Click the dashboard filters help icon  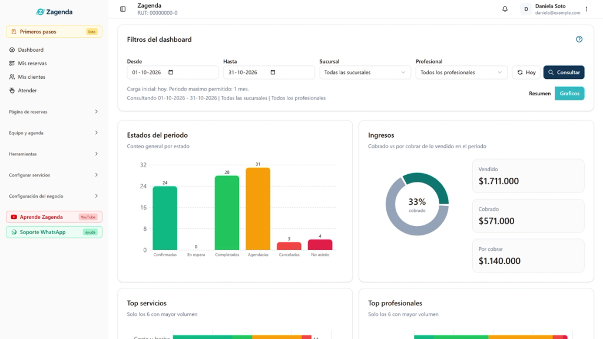(579, 39)
